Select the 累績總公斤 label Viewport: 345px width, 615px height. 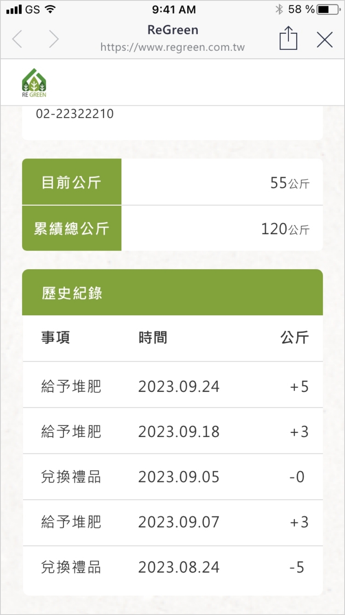pos(72,229)
